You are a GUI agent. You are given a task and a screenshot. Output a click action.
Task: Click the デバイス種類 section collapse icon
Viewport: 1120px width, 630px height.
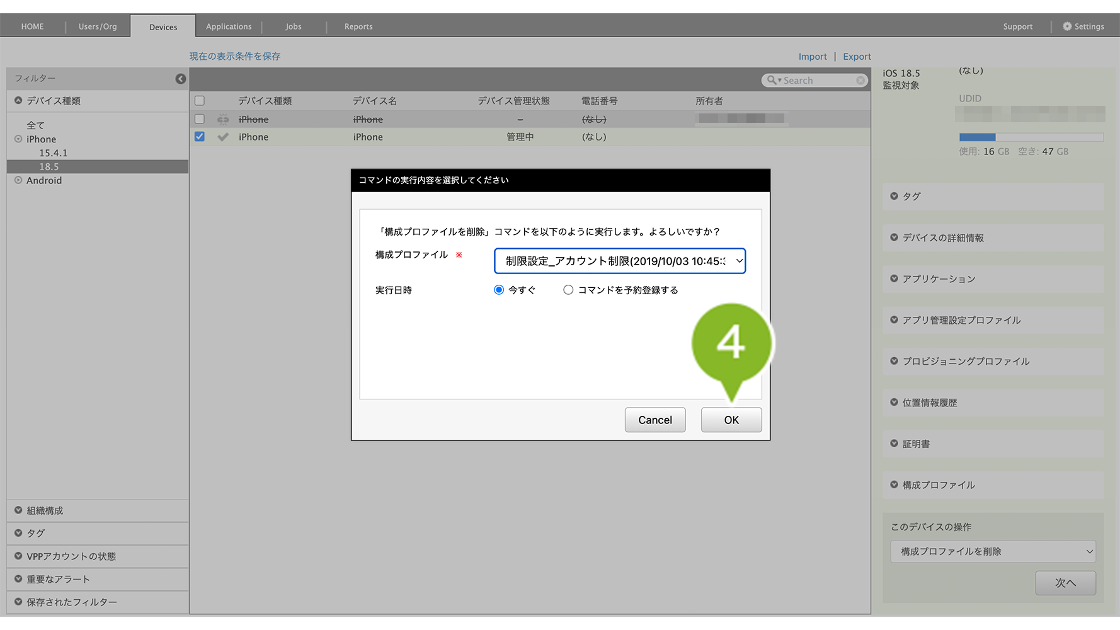click(18, 101)
